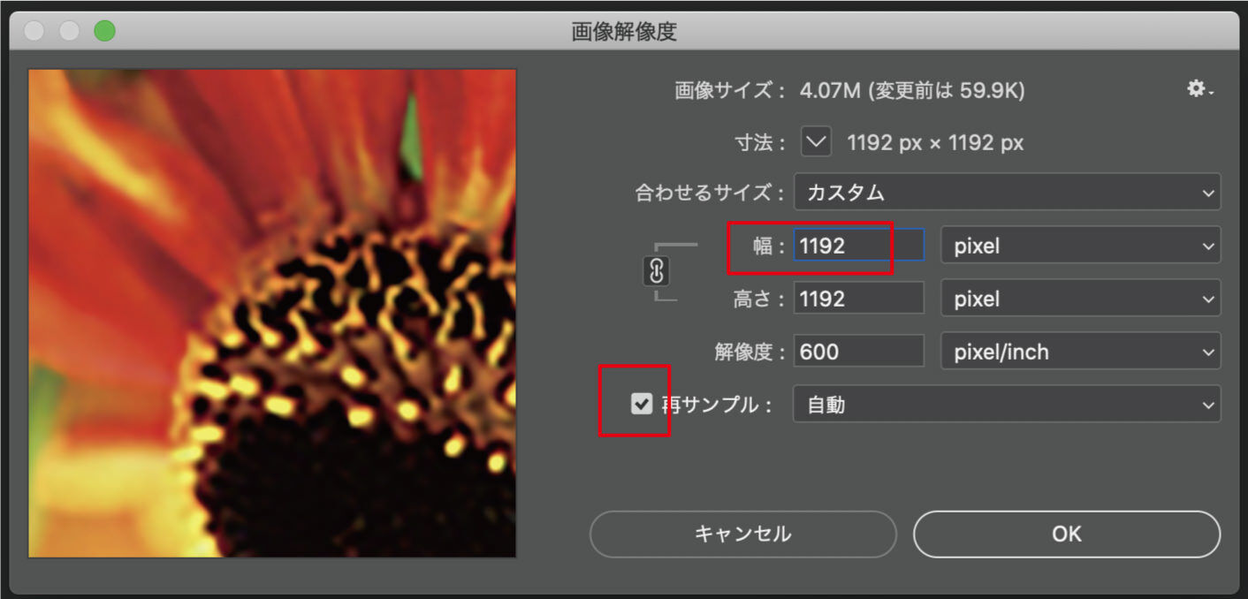The width and height of the screenshot is (1248, 599).
Task: Click the 画像解像度 dialog title bar
Action: (624, 32)
